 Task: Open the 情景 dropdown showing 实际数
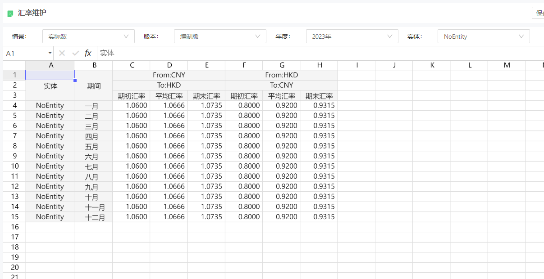point(88,36)
